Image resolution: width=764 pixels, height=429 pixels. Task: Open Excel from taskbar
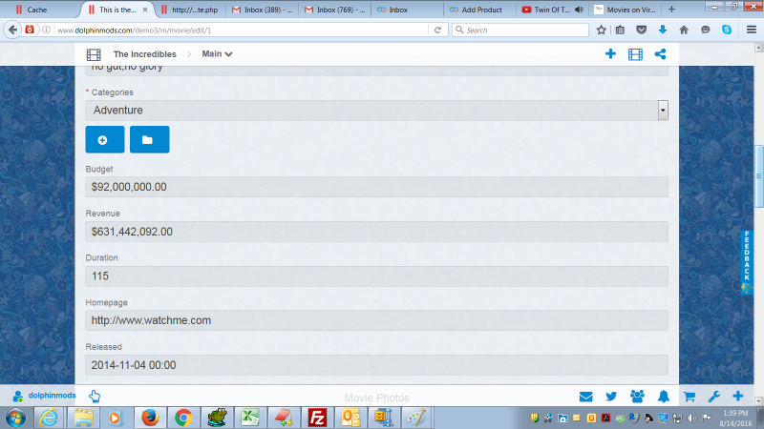250,418
